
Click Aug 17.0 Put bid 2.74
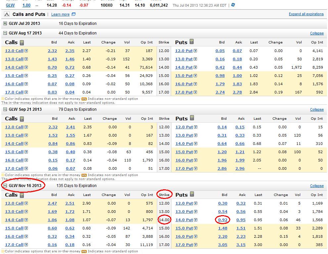[220, 92]
